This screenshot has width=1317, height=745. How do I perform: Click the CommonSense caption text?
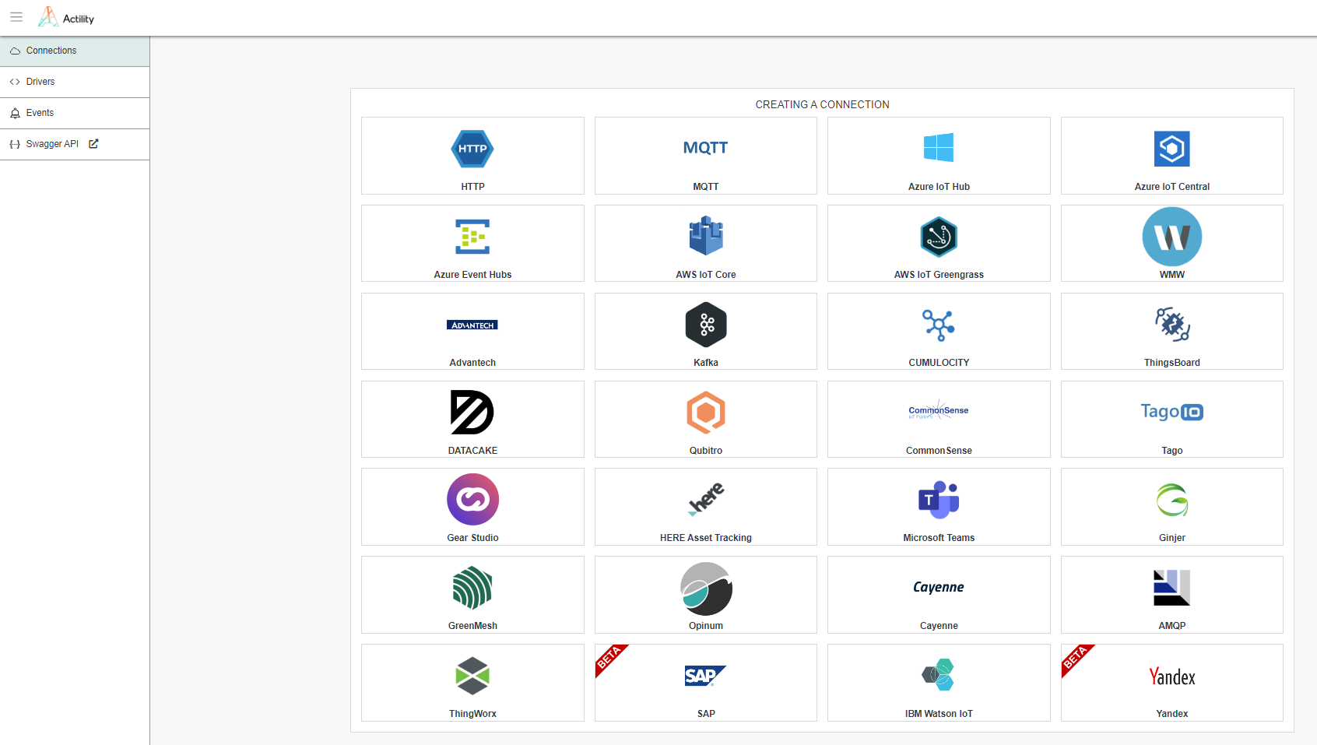939,451
